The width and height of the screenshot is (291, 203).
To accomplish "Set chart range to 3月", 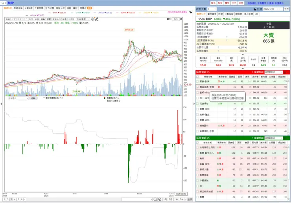I will 165,199.
